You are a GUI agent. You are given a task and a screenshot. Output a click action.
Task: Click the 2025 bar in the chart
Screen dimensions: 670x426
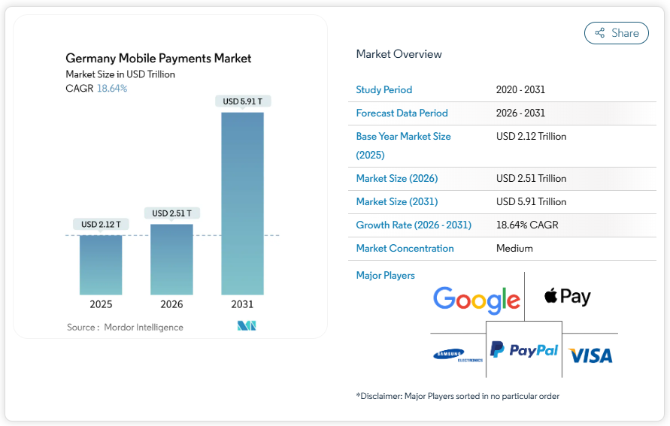point(101,264)
